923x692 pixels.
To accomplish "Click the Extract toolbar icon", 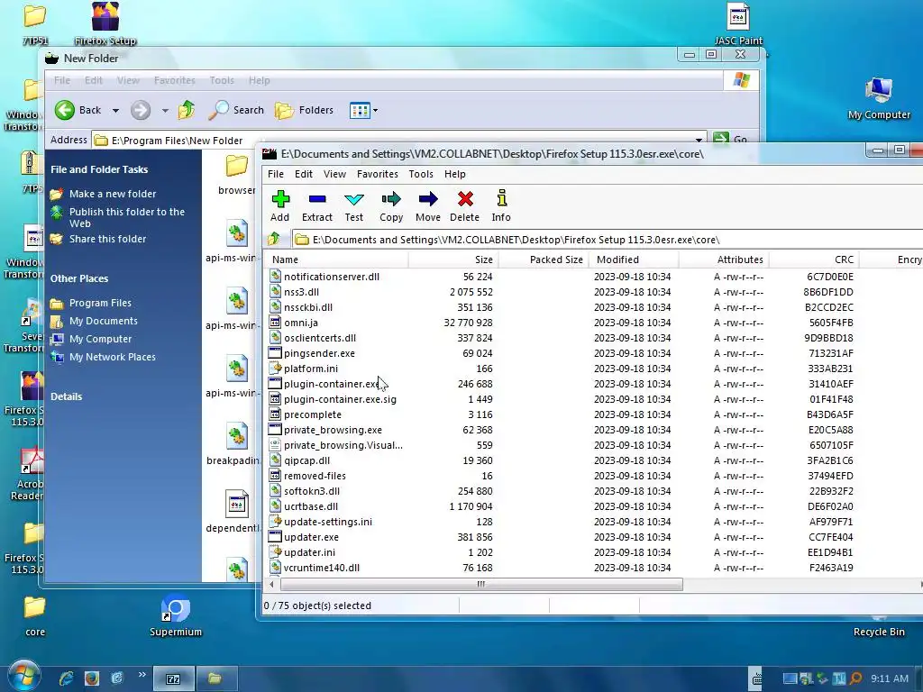I will pyautogui.click(x=317, y=205).
